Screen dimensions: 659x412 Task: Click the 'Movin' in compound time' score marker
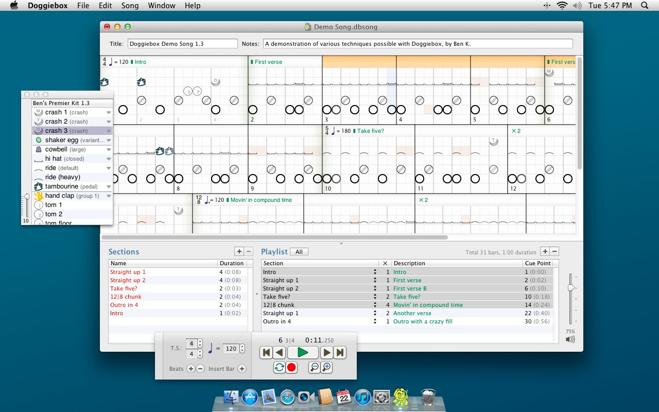pyautogui.click(x=261, y=200)
